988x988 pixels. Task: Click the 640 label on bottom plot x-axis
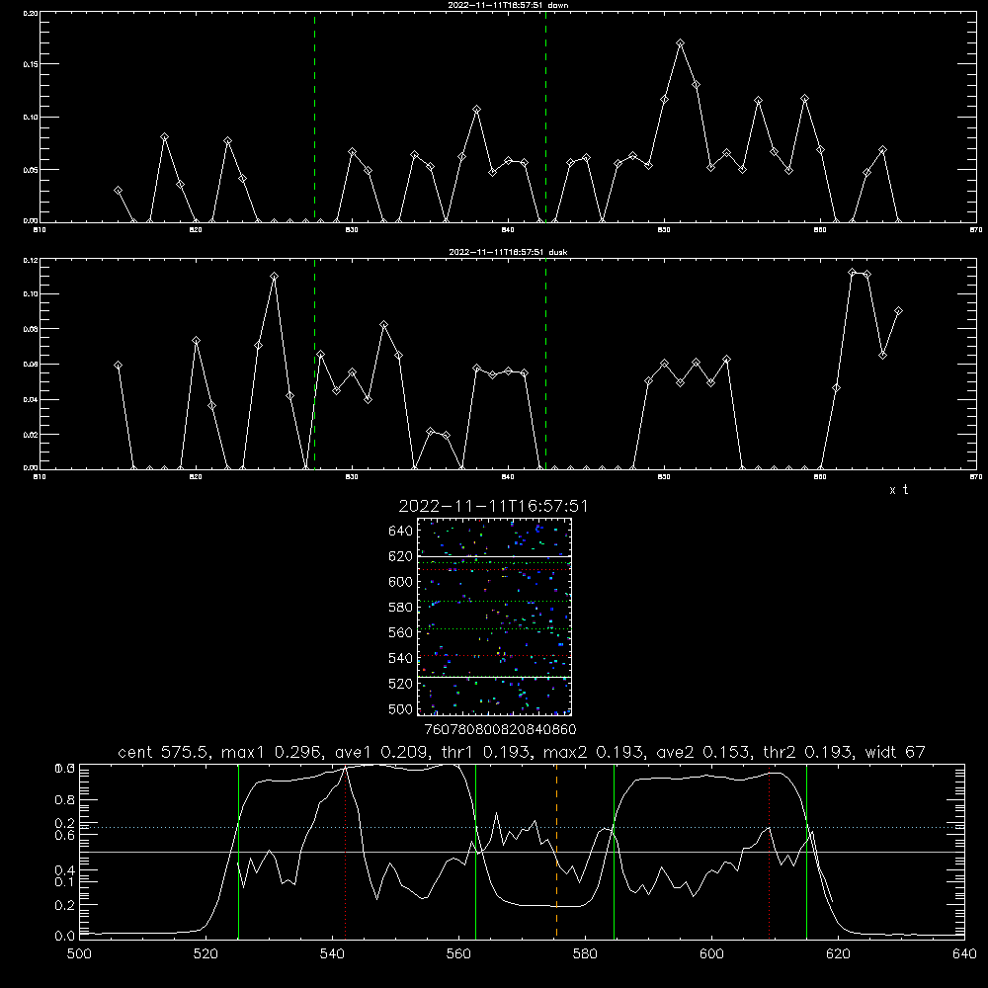(x=964, y=954)
